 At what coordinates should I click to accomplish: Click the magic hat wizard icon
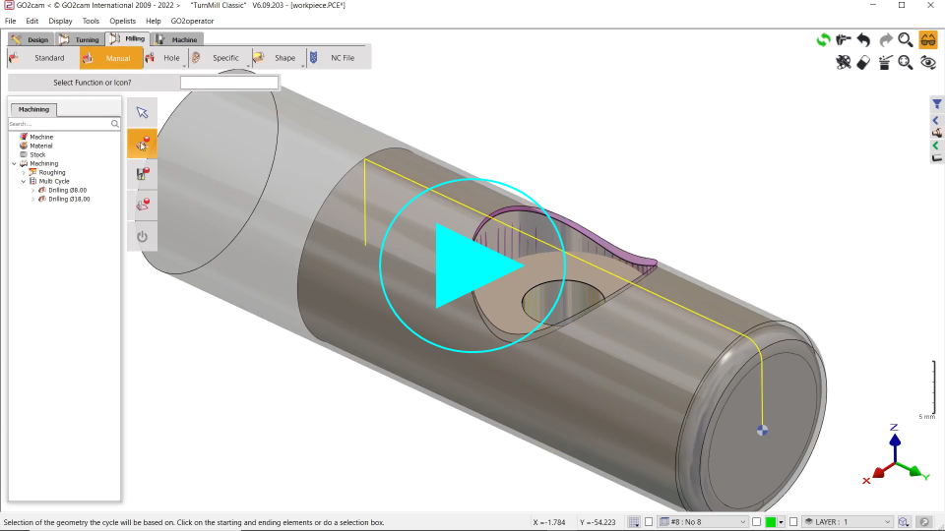885,63
